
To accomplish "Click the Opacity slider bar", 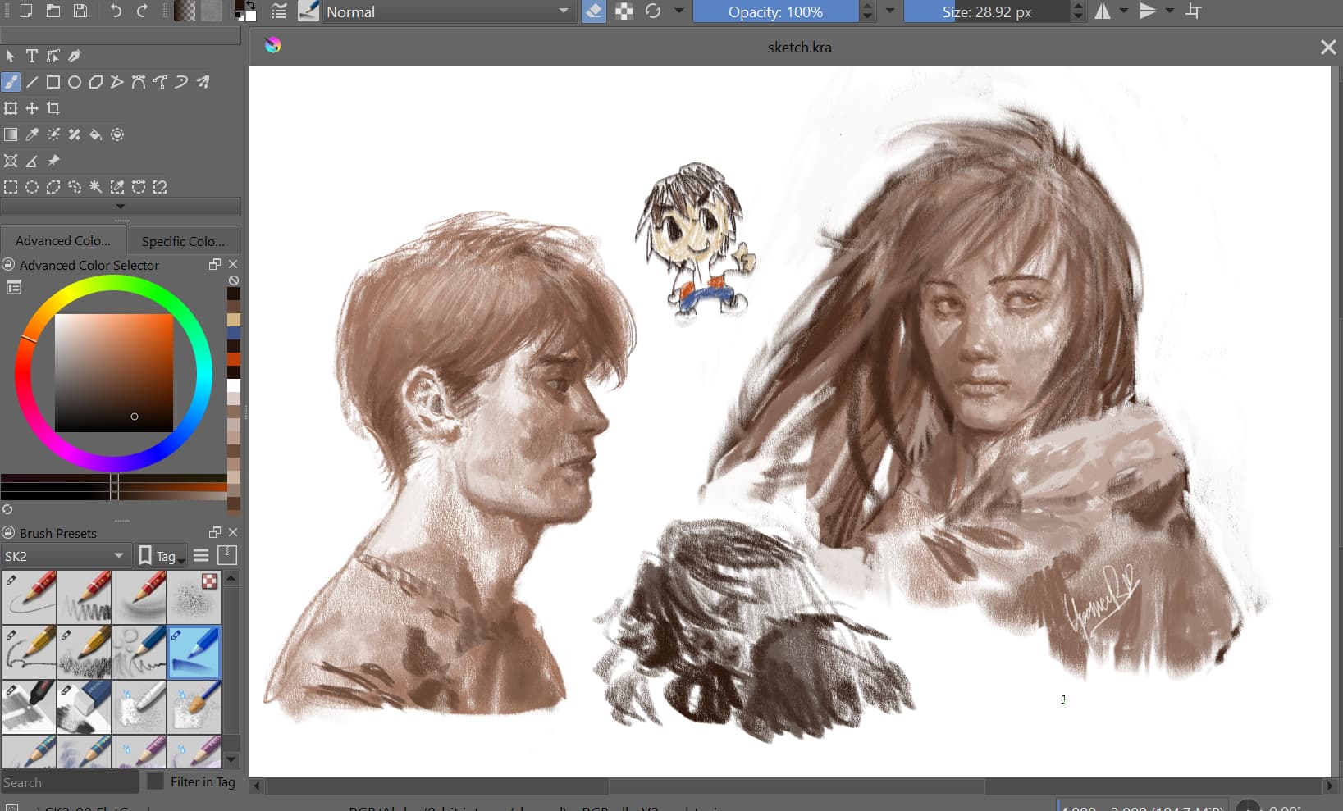I will click(x=774, y=11).
